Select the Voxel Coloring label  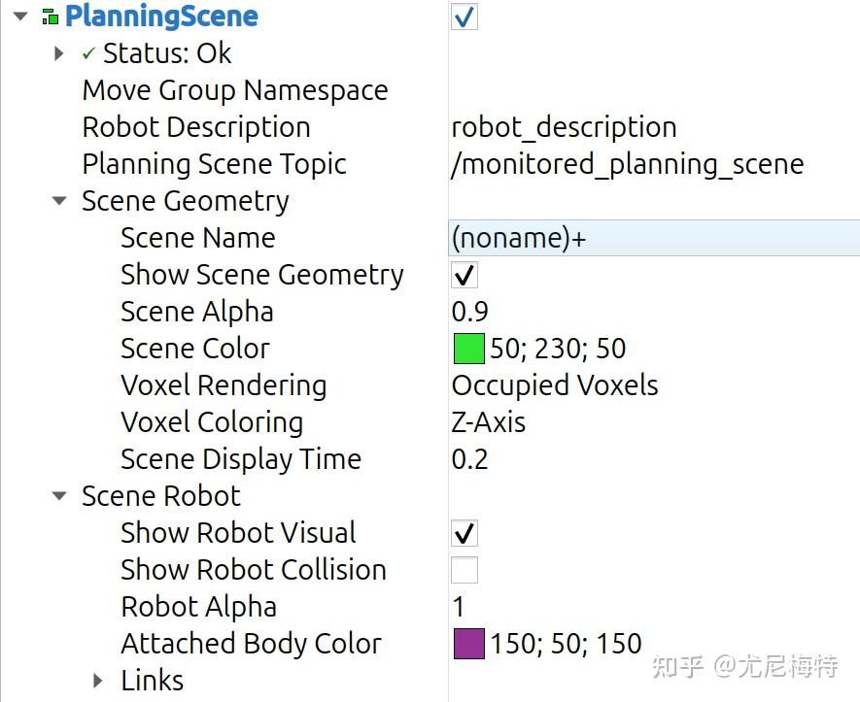click(212, 422)
